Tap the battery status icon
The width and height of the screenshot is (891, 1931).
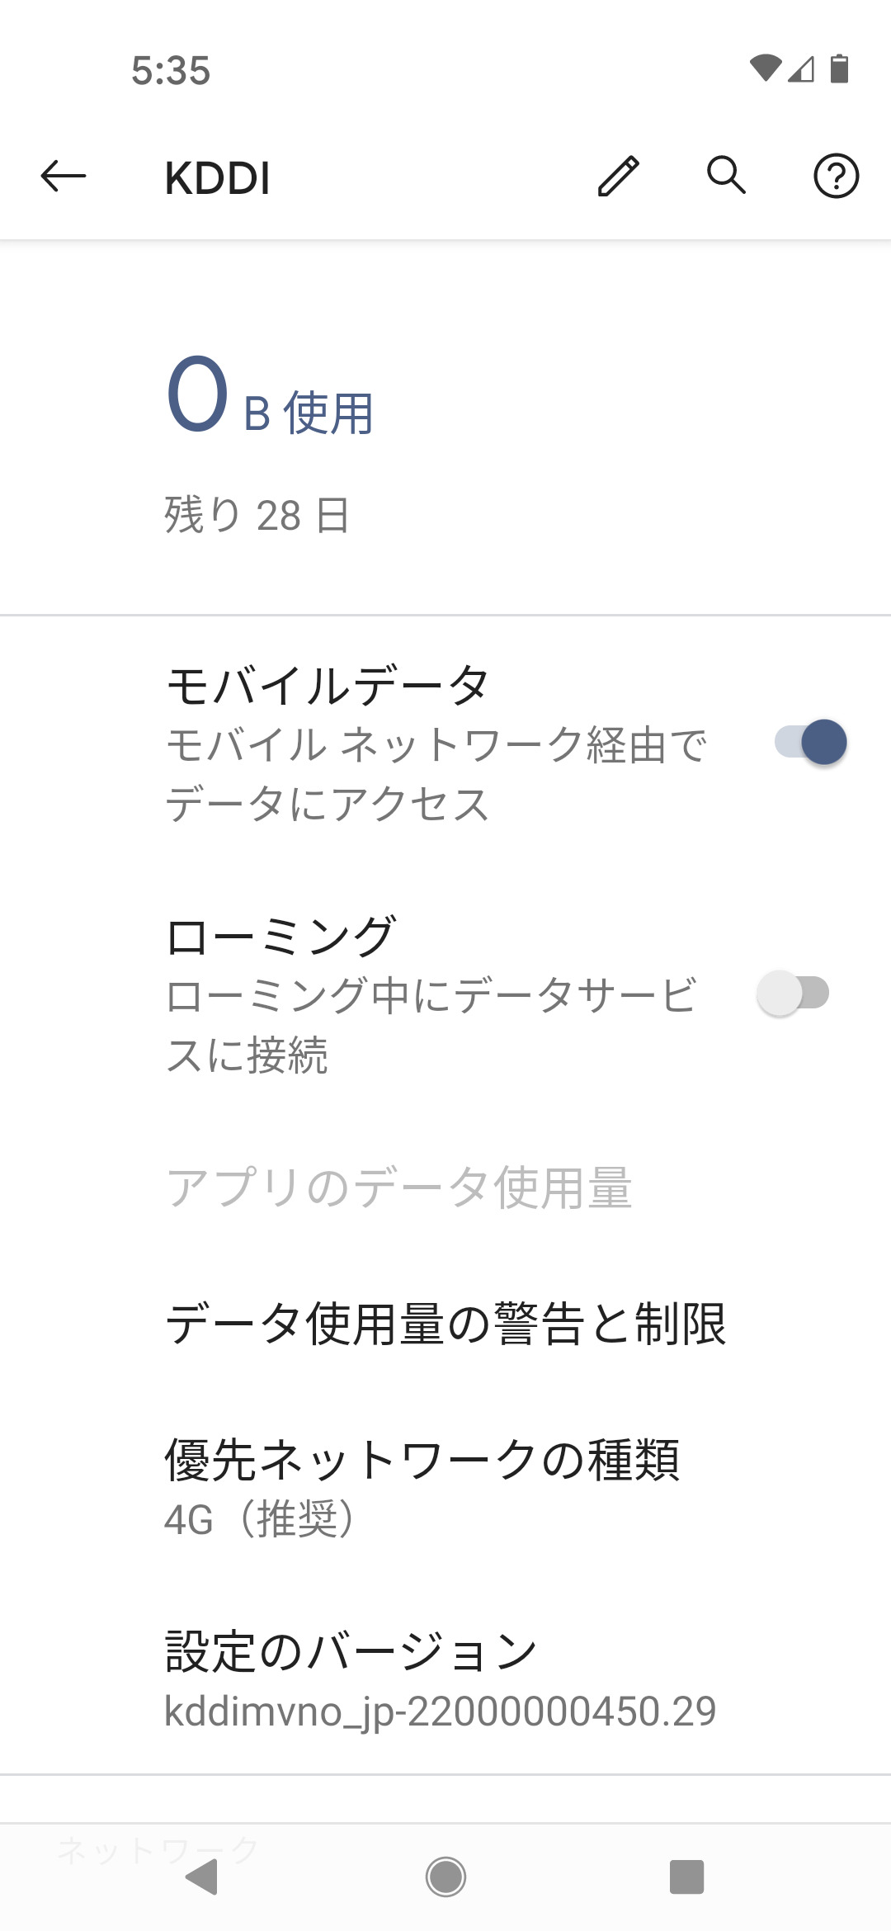(839, 69)
